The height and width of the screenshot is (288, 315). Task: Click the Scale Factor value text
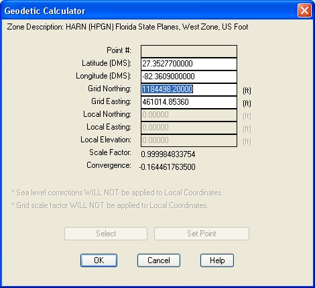[x=168, y=154]
